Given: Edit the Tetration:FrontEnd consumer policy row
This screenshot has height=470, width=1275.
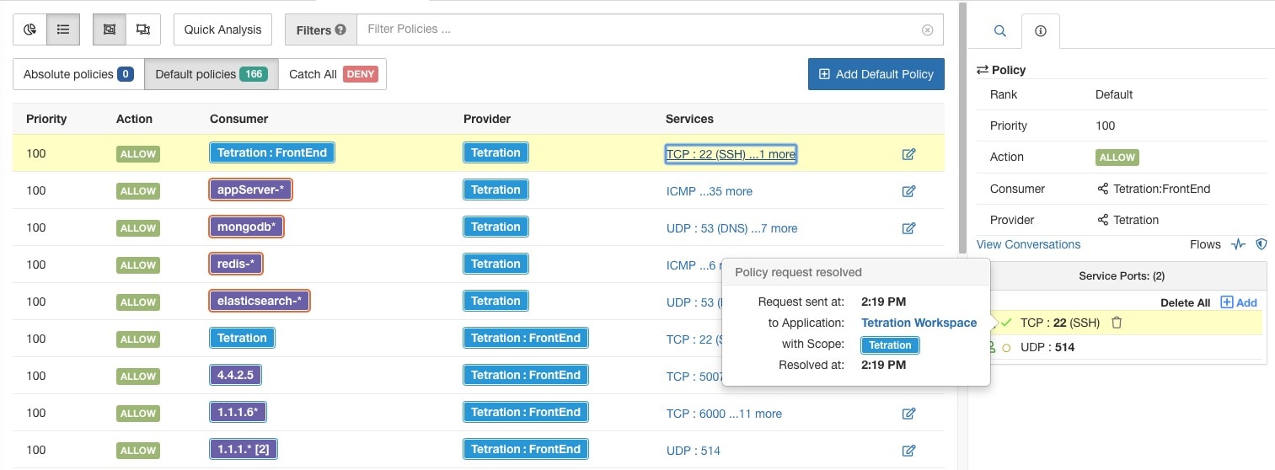Looking at the screenshot, I should [x=908, y=154].
